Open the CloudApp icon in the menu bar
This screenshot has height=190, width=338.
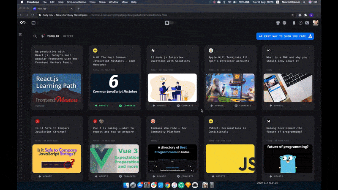pyautogui.click(x=219, y=2)
